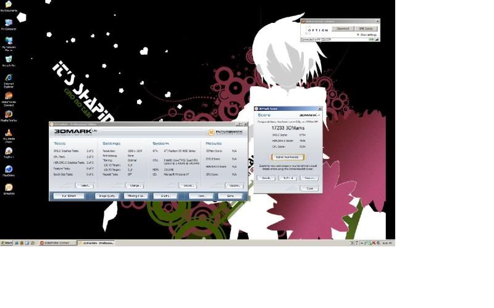Open the Recycle Bin desktop icon
This screenshot has height=308, width=494.
point(9,61)
